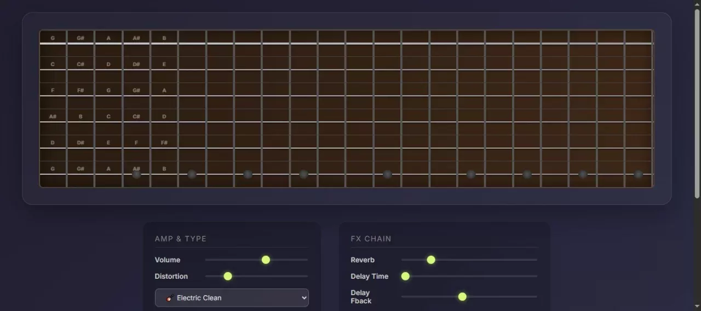Open the Electric Clean guitar type dropdown
This screenshot has height=311, width=701.
(x=232, y=298)
